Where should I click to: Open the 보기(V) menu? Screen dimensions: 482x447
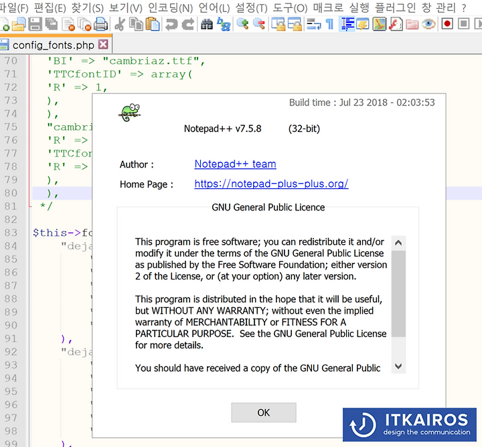pos(126,7)
